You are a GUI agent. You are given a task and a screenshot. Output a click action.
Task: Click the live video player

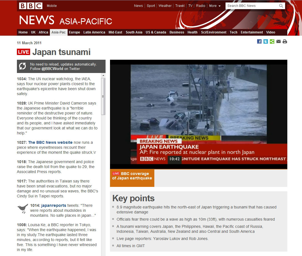(x=199, y=114)
